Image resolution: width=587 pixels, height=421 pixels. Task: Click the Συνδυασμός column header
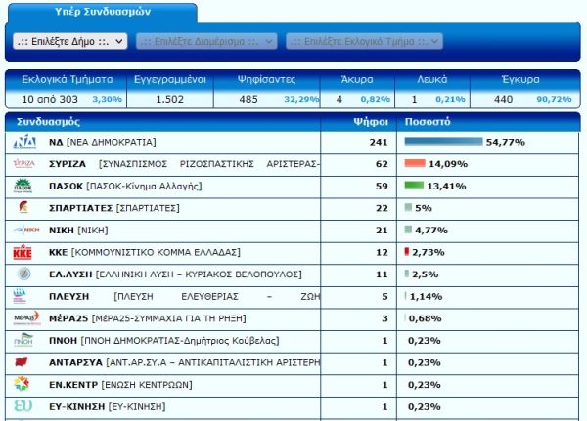pos(48,122)
